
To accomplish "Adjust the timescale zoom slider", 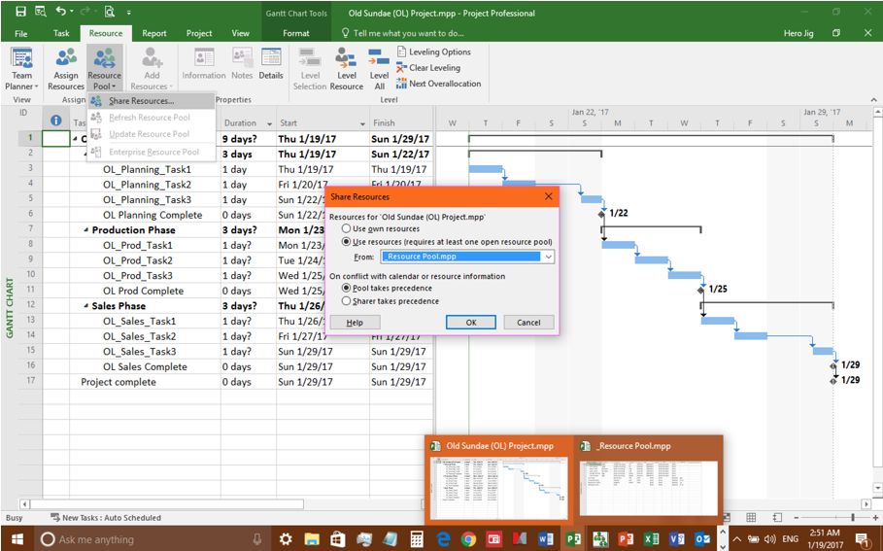I will (x=853, y=517).
